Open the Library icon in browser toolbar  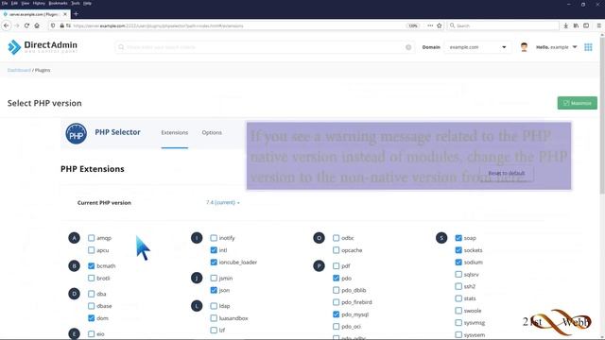[x=576, y=25]
